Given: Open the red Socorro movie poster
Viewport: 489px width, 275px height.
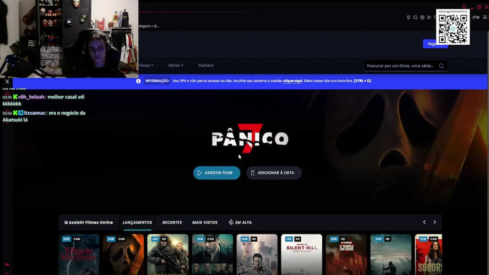Looking at the screenshot, I should click(429, 254).
